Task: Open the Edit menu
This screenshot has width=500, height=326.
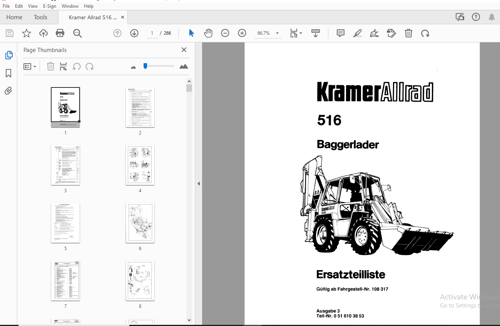Action: pyautogui.click(x=19, y=6)
